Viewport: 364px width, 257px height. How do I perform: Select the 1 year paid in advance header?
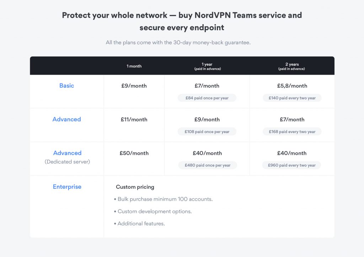207,66
